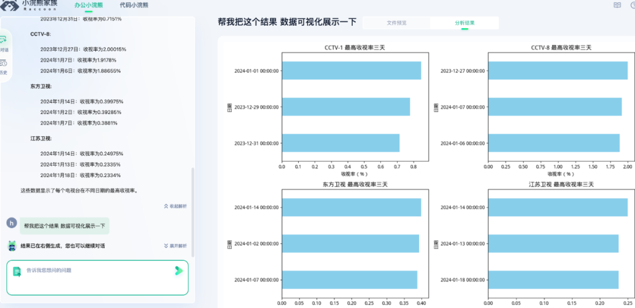Click the reply 结果已在右侧生成，您也可以继续对话
This screenshot has width=635, height=308.
point(63,246)
